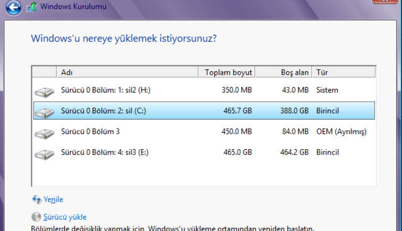Click the drive icon for sil3 (E:)

click(x=45, y=154)
